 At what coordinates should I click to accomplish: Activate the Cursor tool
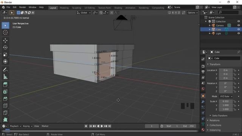[x=5, y=32]
